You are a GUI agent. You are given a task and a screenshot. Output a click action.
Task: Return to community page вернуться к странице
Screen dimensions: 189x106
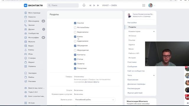[x=141, y=16]
